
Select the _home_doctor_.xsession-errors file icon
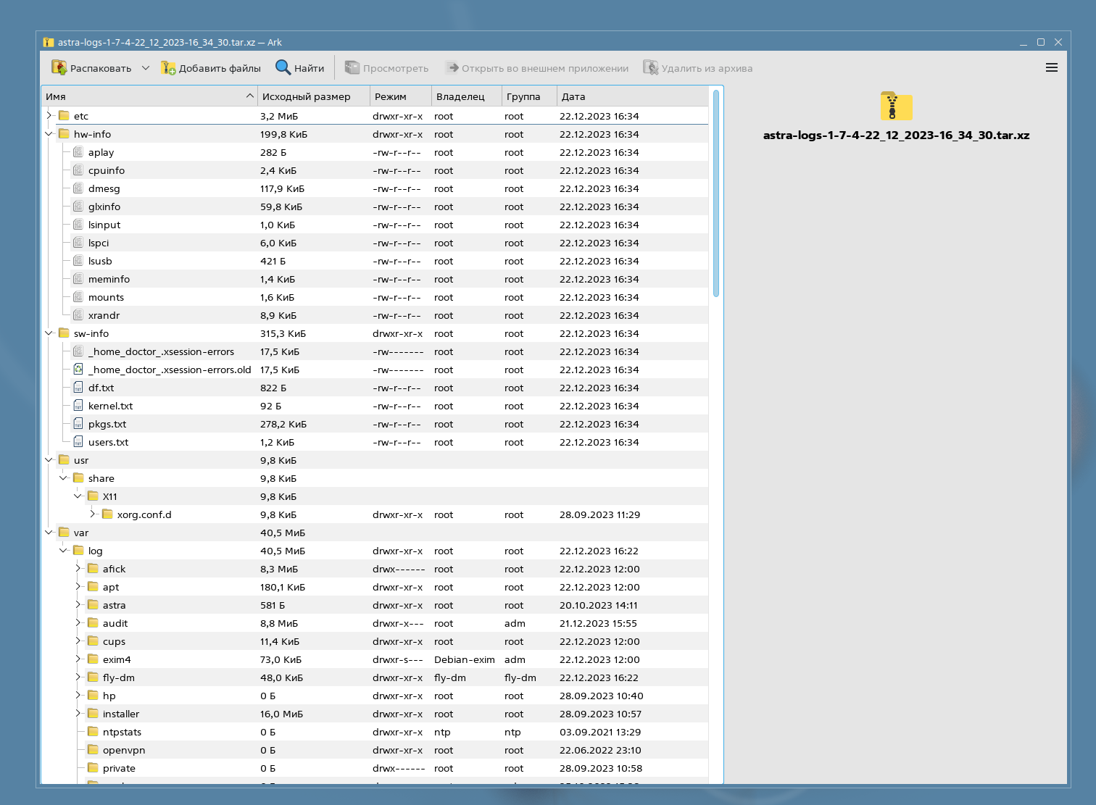click(x=78, y=351)
